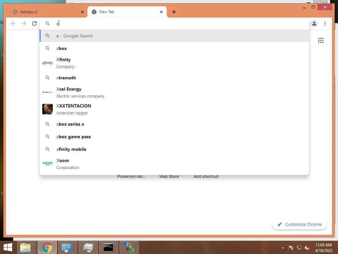Close the New Tab tab
Viewport: 338px width, 254px height.
161,12
